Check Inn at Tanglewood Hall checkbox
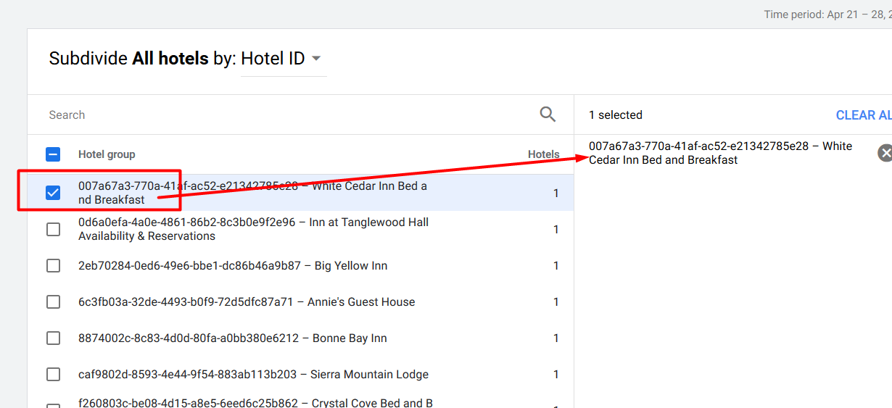Image resolution: width=892 pixels, height=408 pixels. click(x=53, y=229)
